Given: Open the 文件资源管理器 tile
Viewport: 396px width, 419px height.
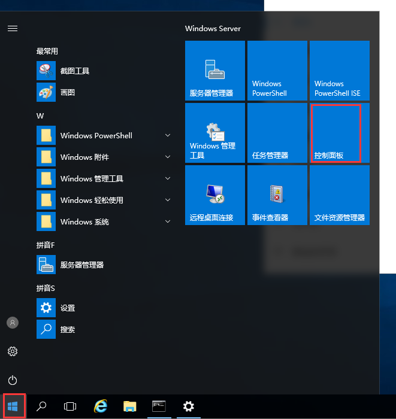Looking at the screenshot, I should (x=340, y=195).
